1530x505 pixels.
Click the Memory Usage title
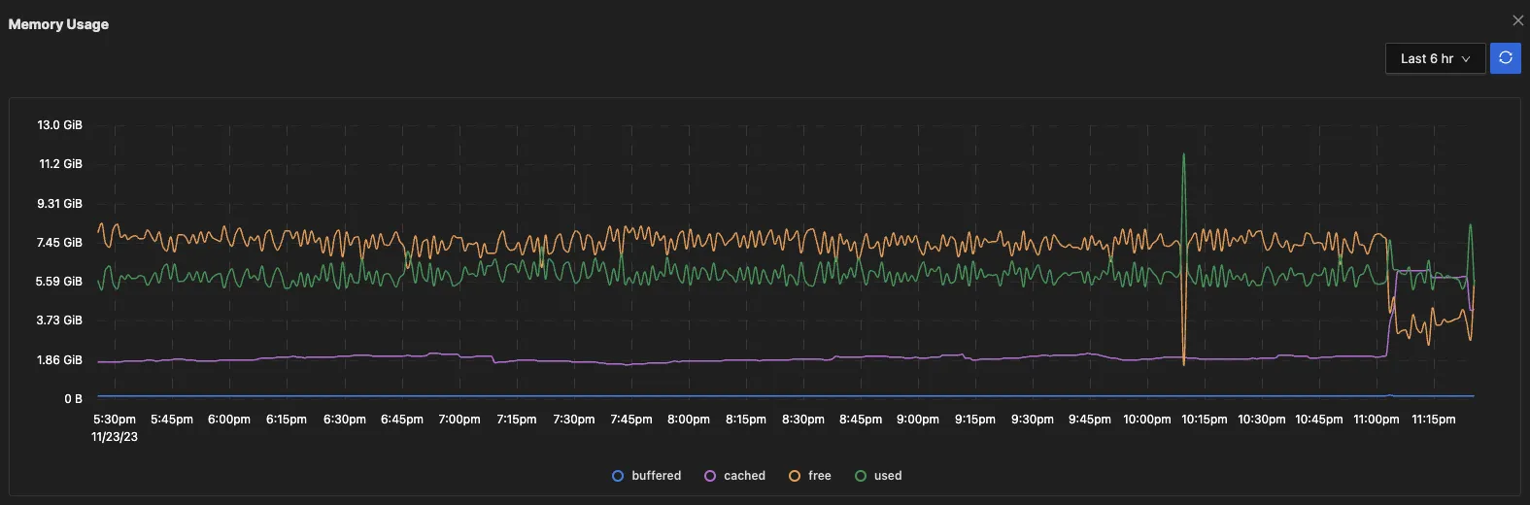(x=58, y=24)
